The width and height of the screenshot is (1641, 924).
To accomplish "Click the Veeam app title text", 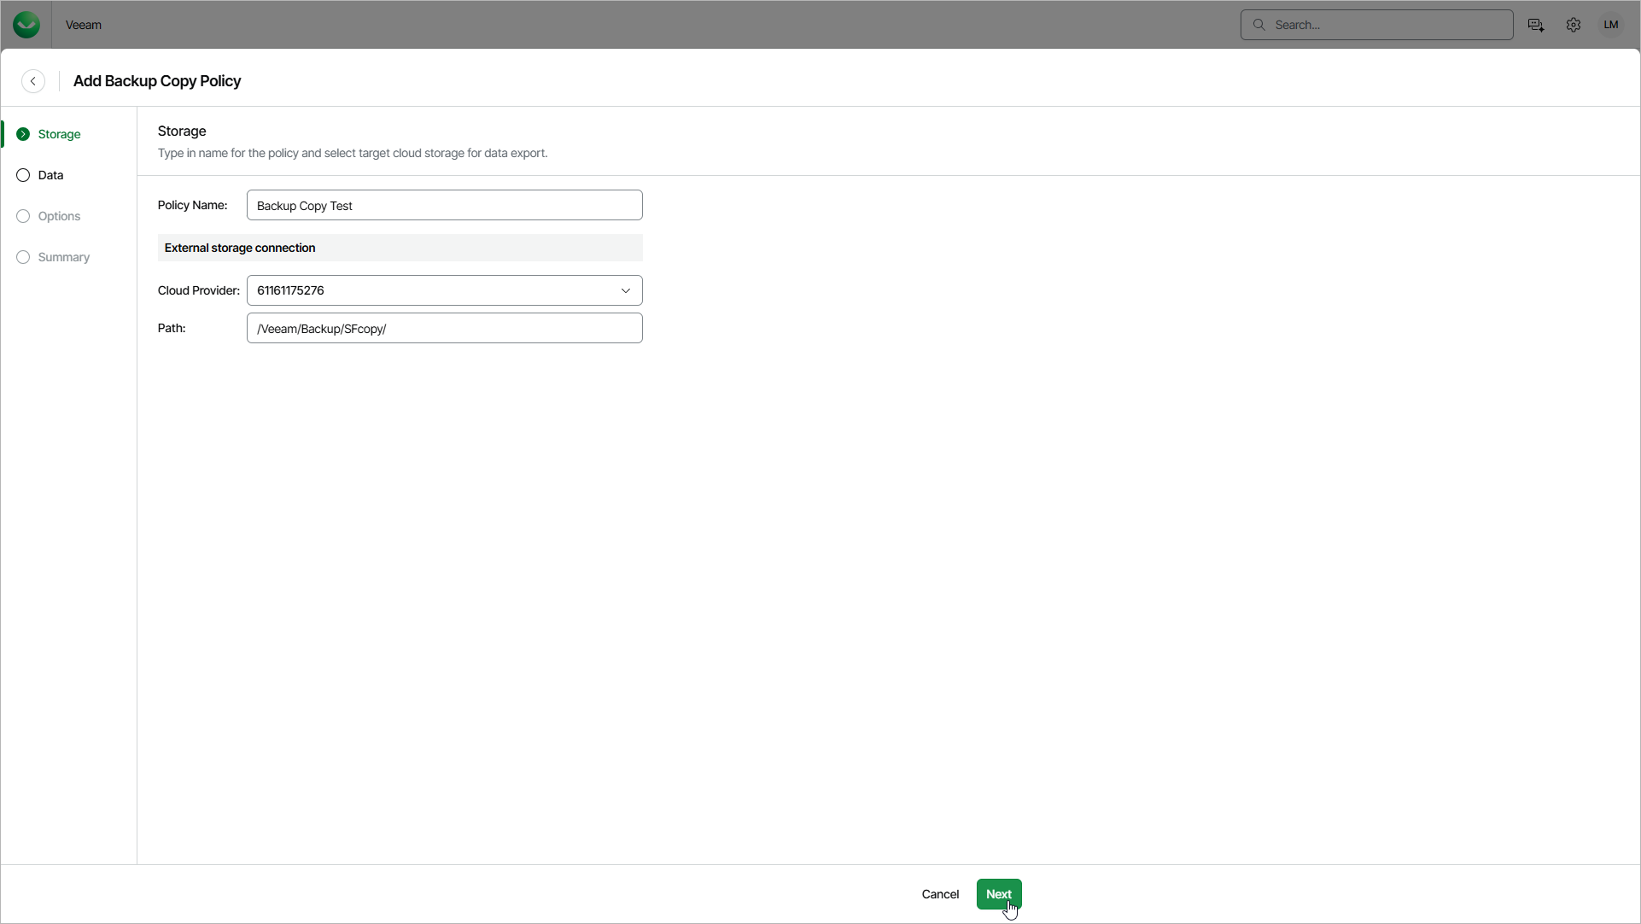I will [84, 25].
